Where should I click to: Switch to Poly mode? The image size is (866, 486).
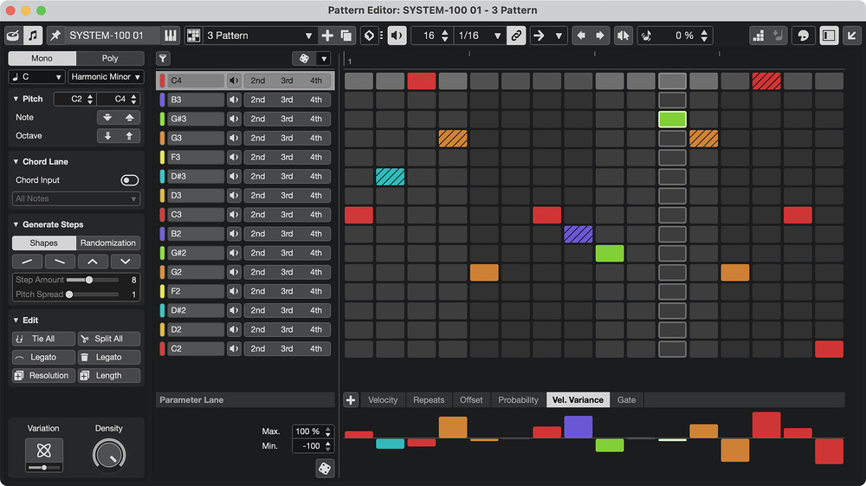pyautogui.click(x=110, y=58)
